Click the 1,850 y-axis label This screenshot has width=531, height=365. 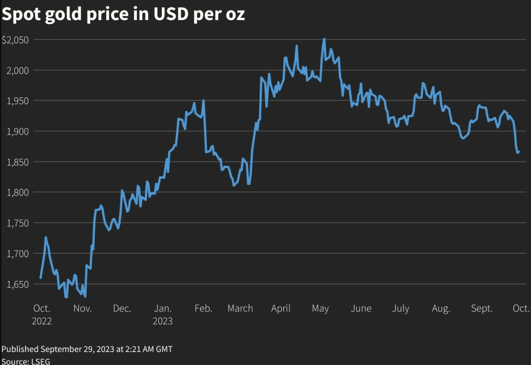(17, 162)
